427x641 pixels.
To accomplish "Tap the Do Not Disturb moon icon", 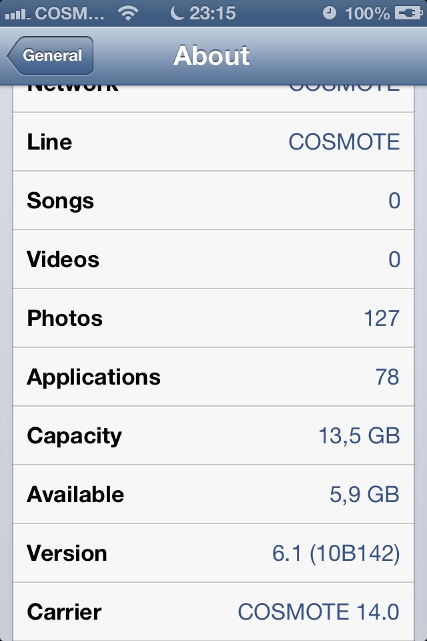I will click(177, 13).
